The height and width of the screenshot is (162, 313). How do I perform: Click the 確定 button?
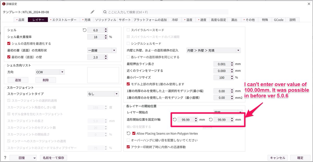coord(300,158)
